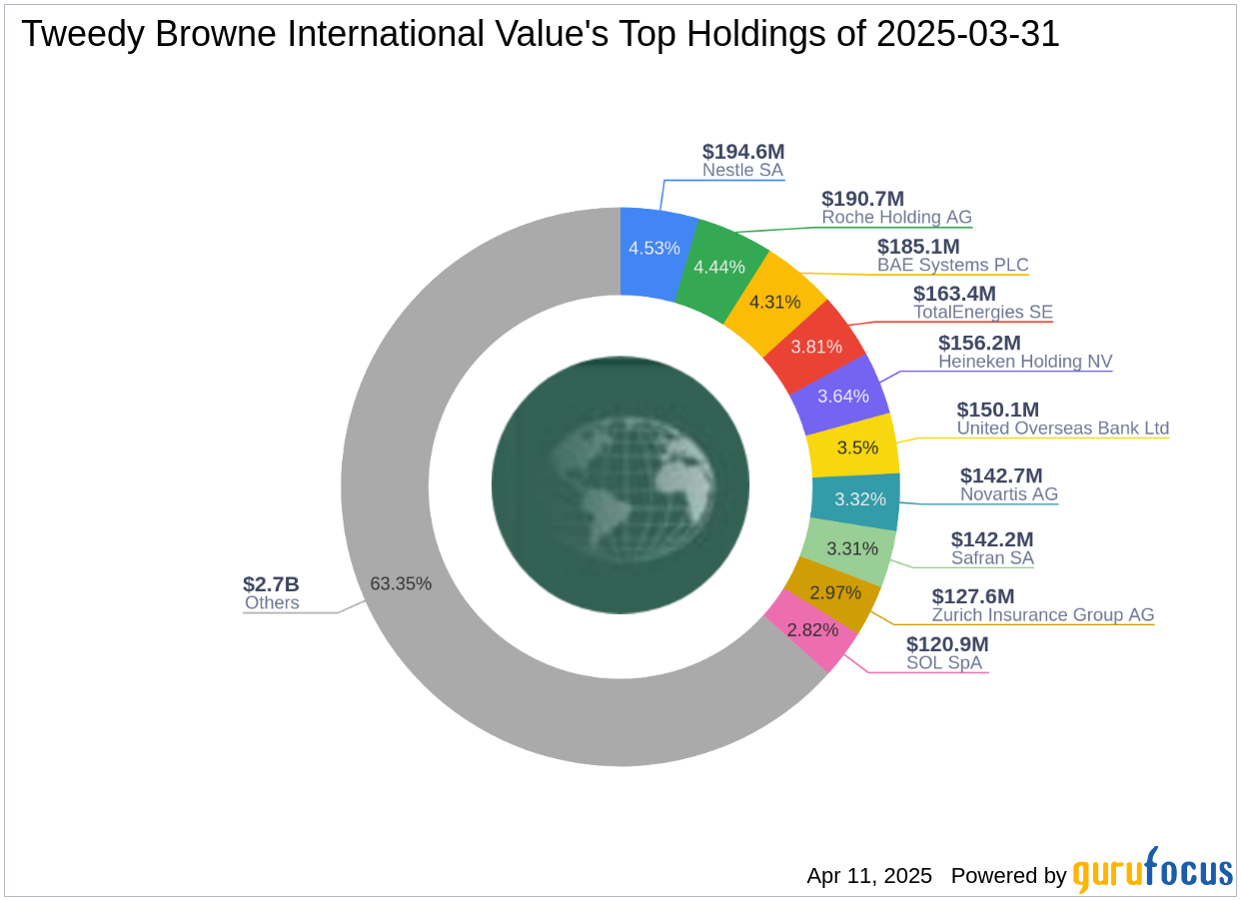1241x901 pixels.
Task: Click the GuruFocus logo
Action: pyautogui.click(x=1153, y=871)
